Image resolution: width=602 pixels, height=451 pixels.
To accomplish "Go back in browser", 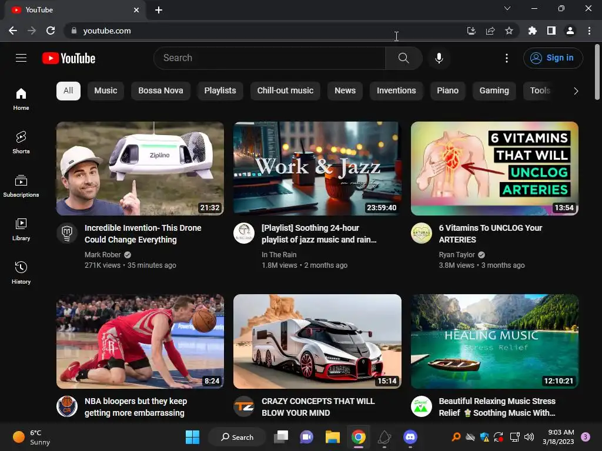I will (x=13, y=31).
